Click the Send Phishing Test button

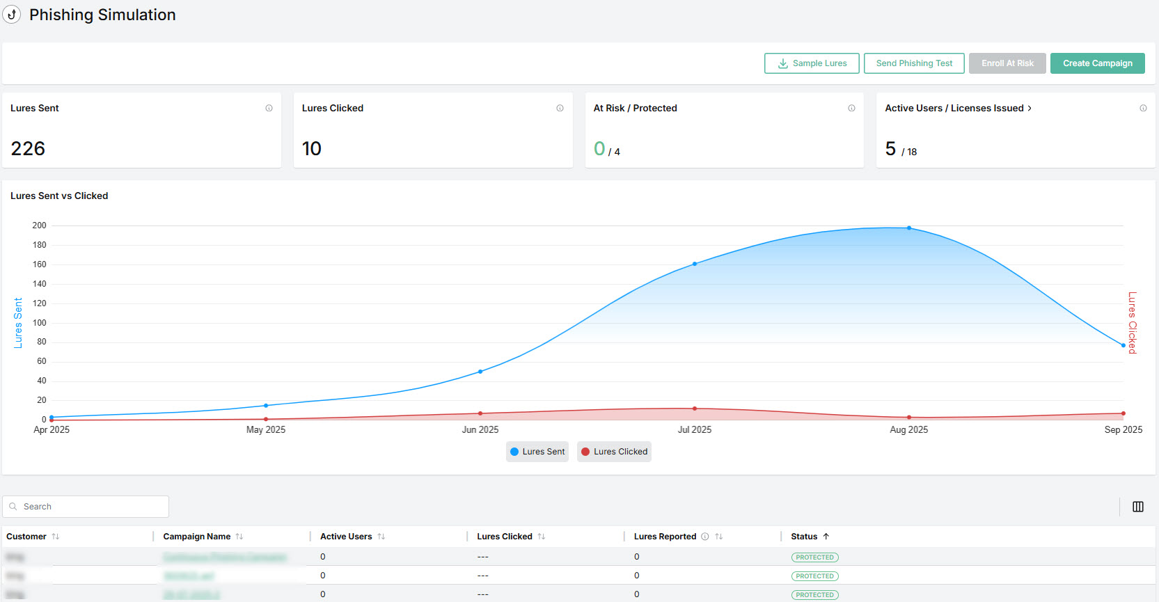(914, 63)
